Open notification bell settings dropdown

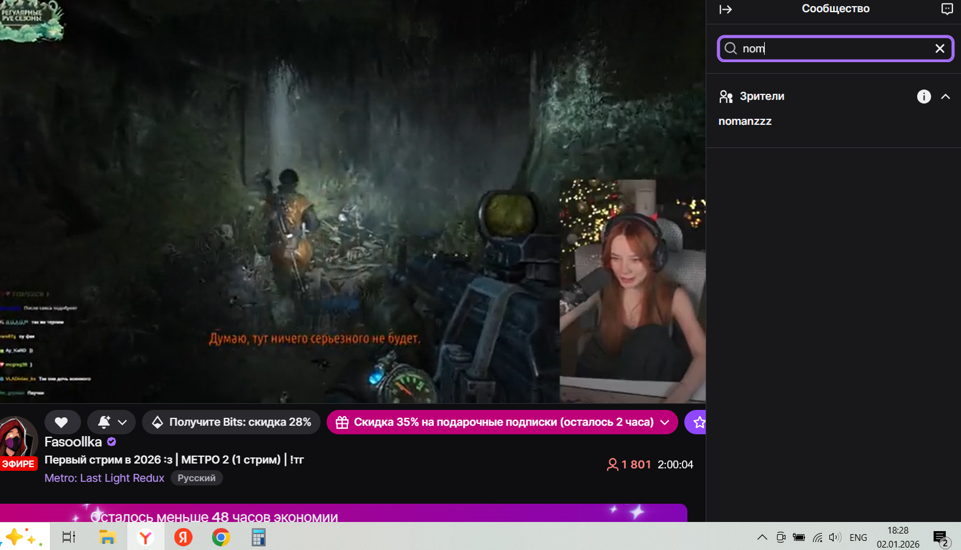pos(112,422)
